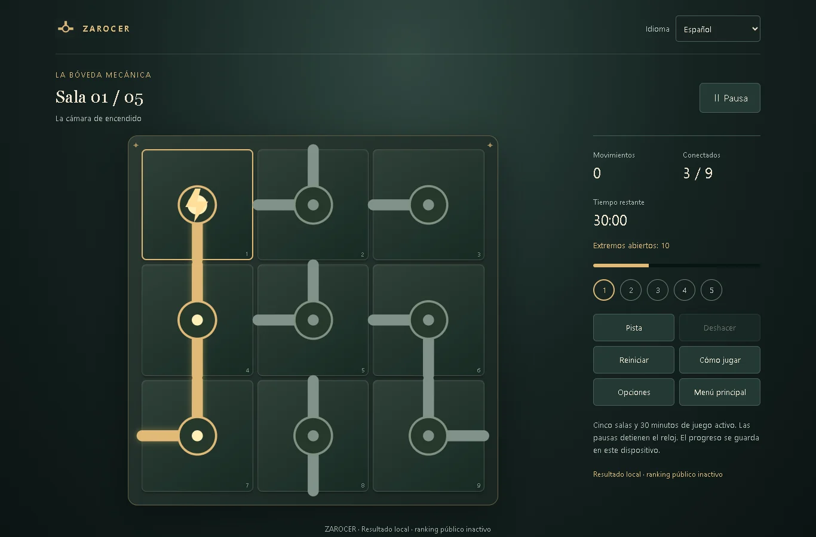This screenshot has width=816, height=537.
Task: Rotate the pipe node in tile 2
Action: pos(313,205)
